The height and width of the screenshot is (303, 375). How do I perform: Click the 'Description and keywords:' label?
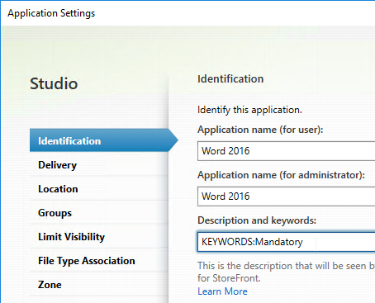257,220
